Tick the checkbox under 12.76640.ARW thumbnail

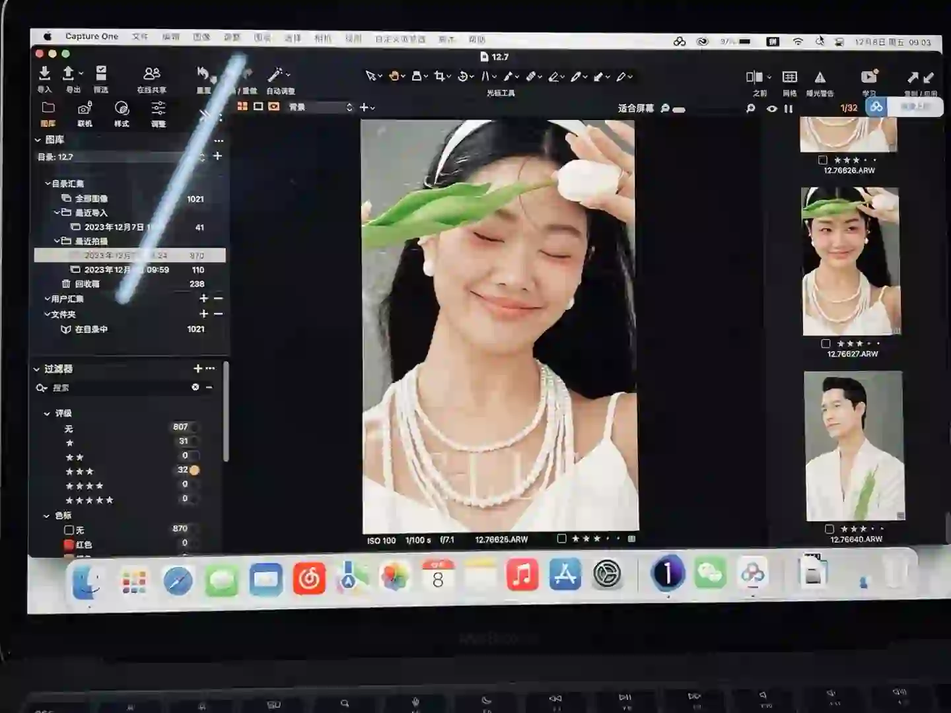click(x=829, y=529)
